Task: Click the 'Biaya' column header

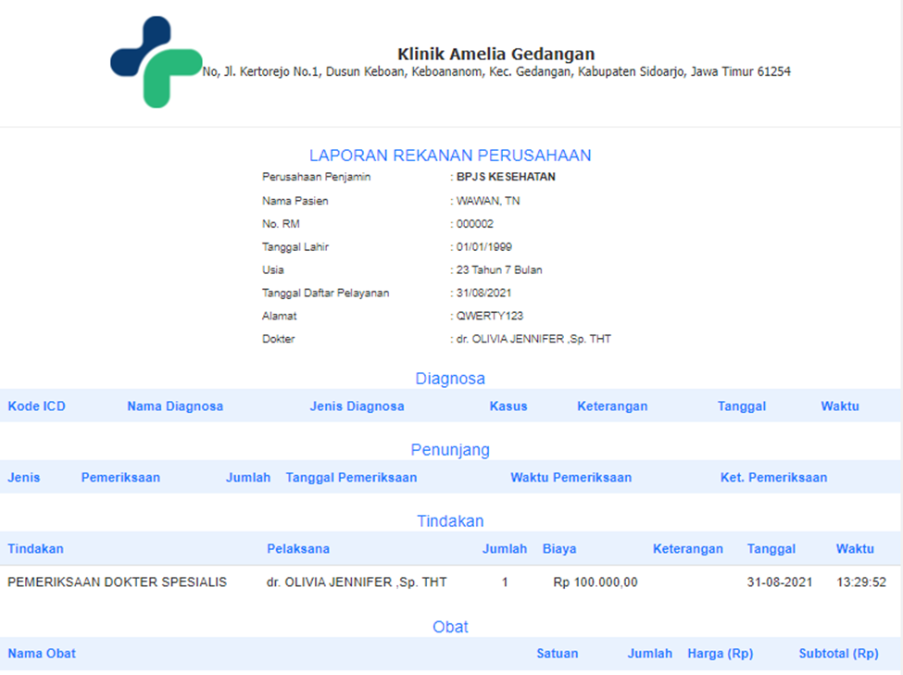Action: [x=559, y=549]
